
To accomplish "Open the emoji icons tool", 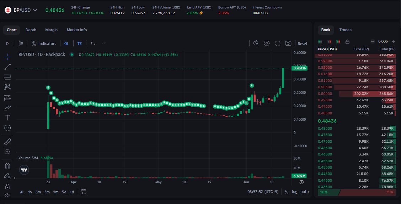I will coord(8,128).
